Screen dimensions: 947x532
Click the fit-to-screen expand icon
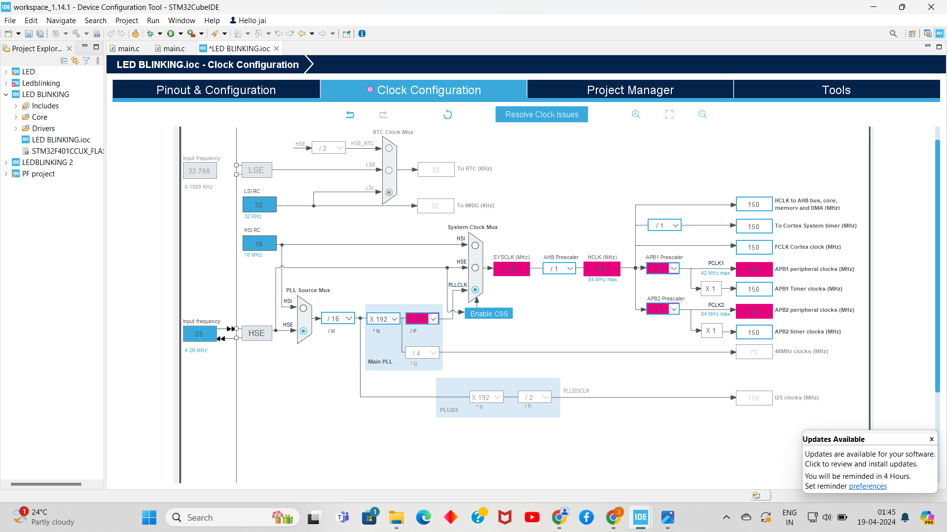pos(669,114)
